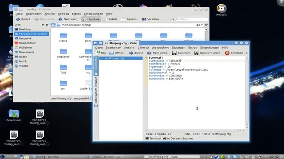Viewport: 284px width, 159px height.
Task: Click Nach vorne arrow in Kate toolbar
Action: [x=149, y=53]
